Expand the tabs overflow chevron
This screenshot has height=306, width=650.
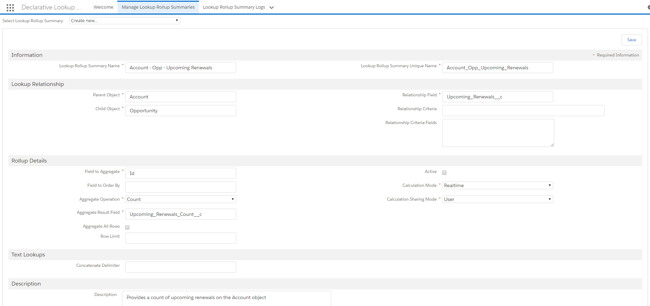(272, 7)
